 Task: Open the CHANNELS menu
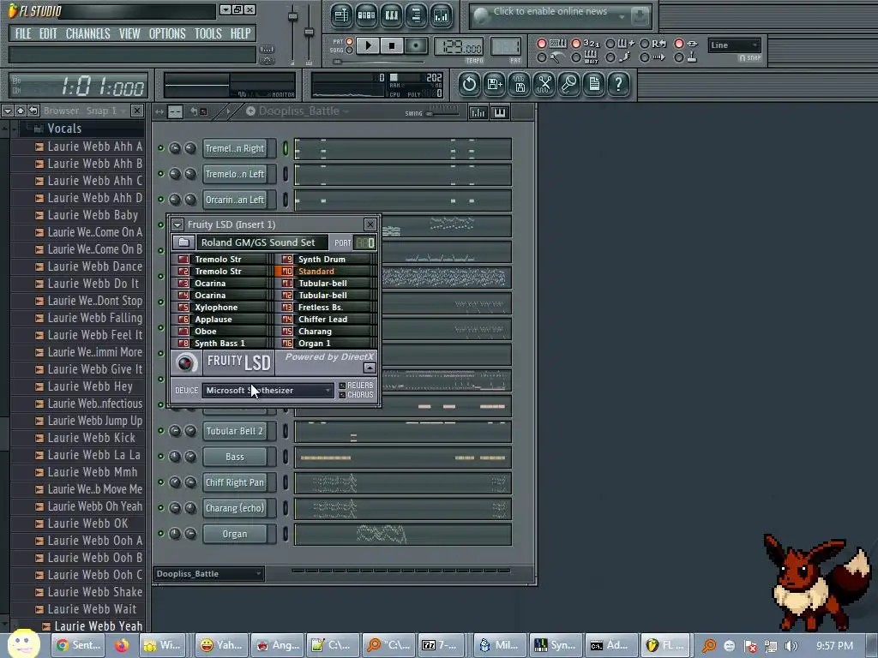88,33
